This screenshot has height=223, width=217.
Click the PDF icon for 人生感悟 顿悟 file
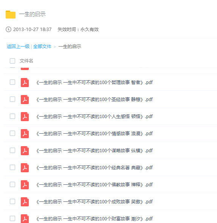pos(25,117)
